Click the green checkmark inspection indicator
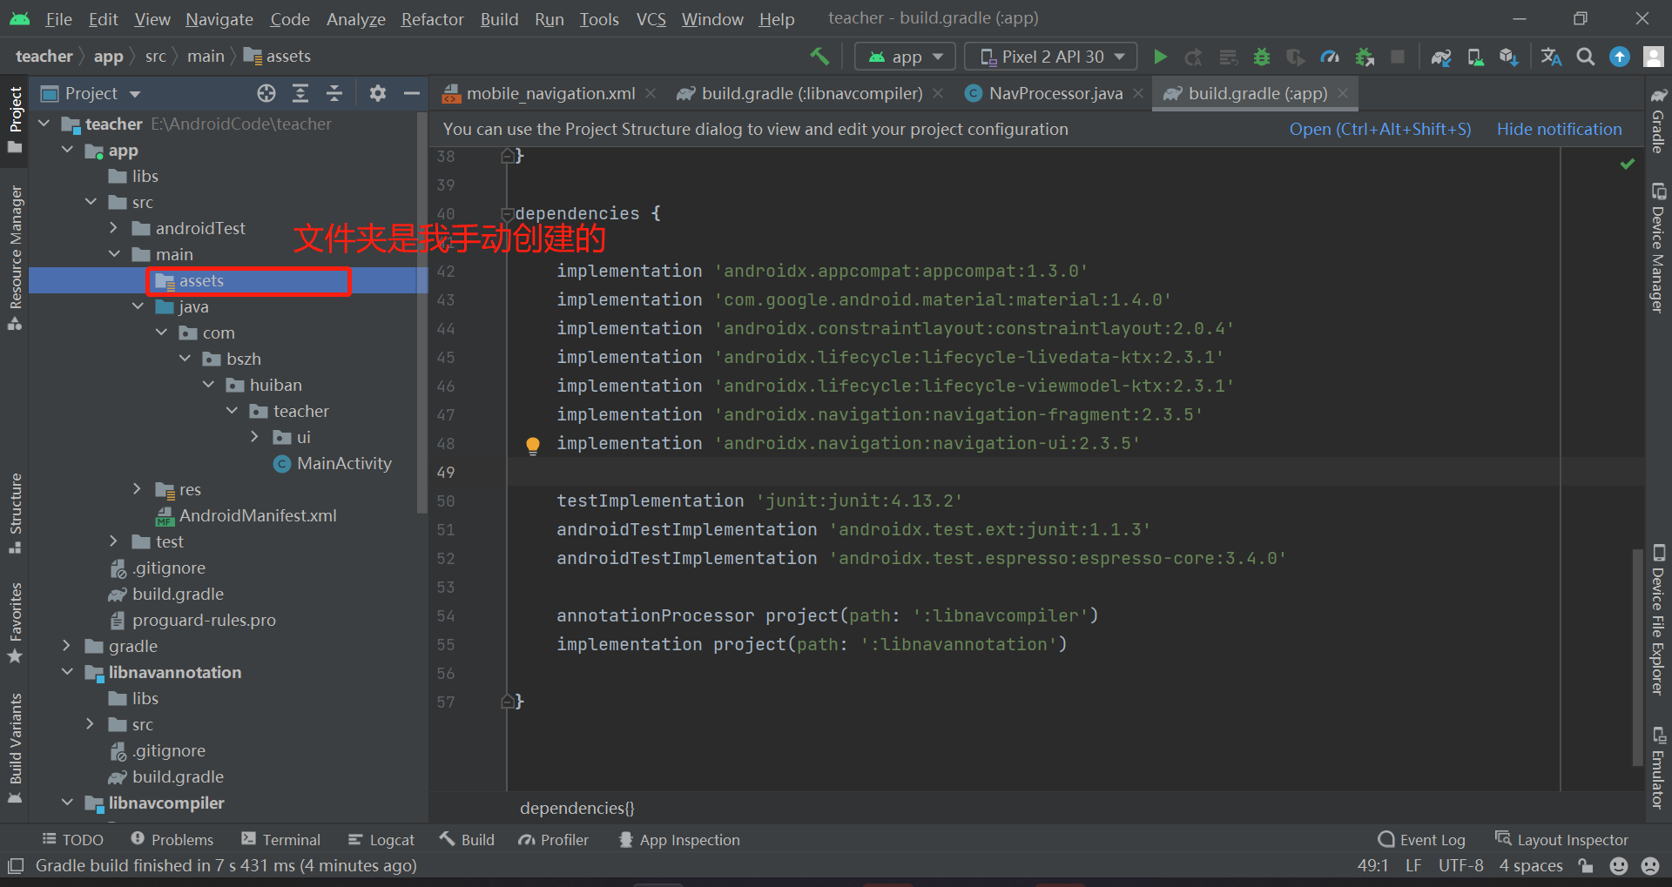The width and height of the screenshot is (1672, 887). tap(1627, 164)
